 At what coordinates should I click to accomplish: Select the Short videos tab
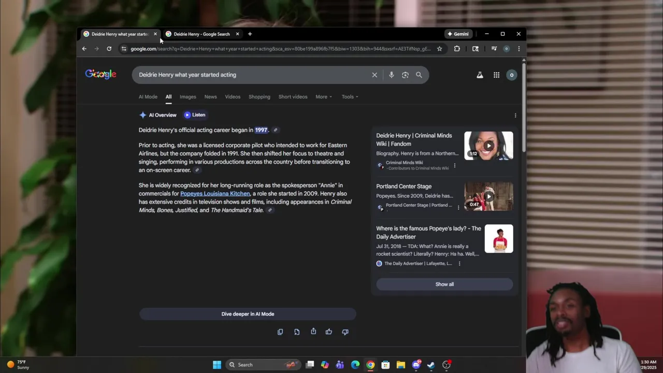[x=293, y=97]
